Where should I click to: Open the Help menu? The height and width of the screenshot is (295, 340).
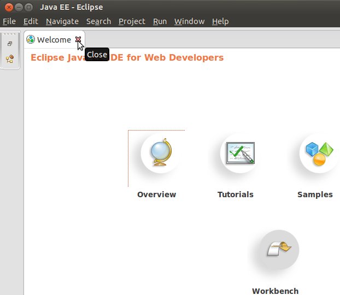pyautogui.click(x=220, y=21)
